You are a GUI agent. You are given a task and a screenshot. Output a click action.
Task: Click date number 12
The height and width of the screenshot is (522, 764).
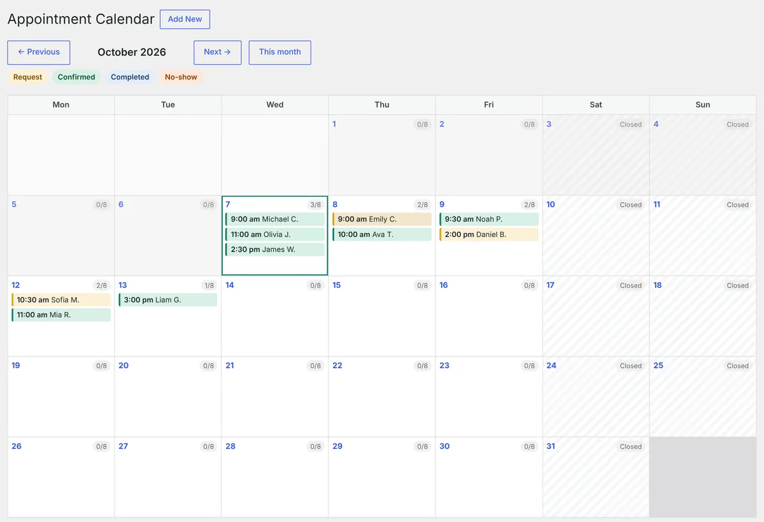pyautogui.click(x=16, y=285)
